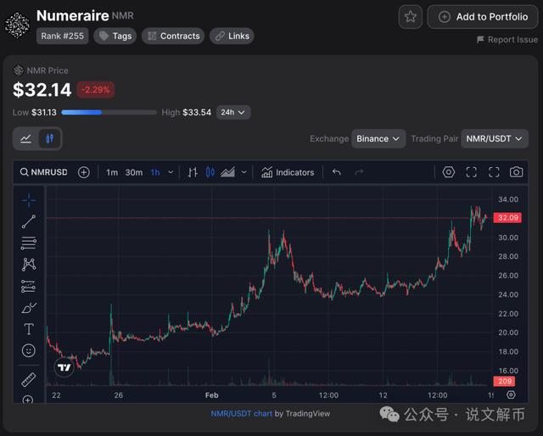The height and width of the screenshot is (436, 543).
Task: Select the text annotation tool
Action: coord(29,329)
